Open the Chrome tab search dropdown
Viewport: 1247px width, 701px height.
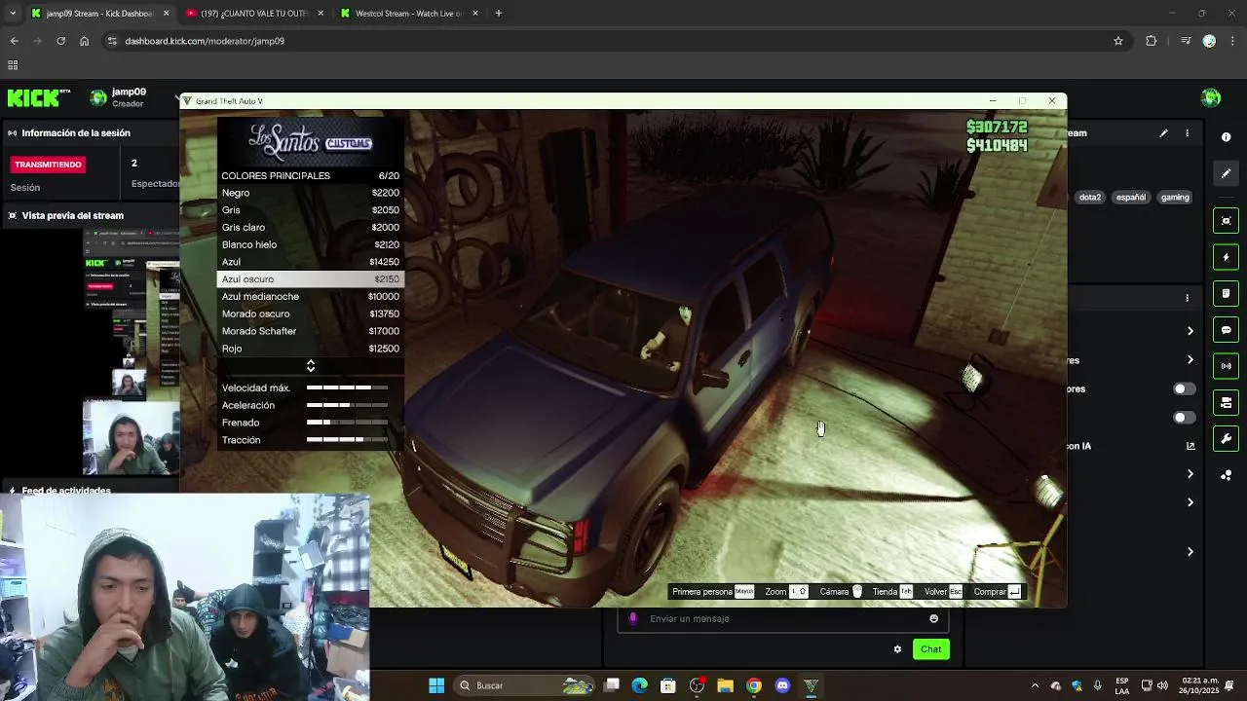(x=13, y=14)
